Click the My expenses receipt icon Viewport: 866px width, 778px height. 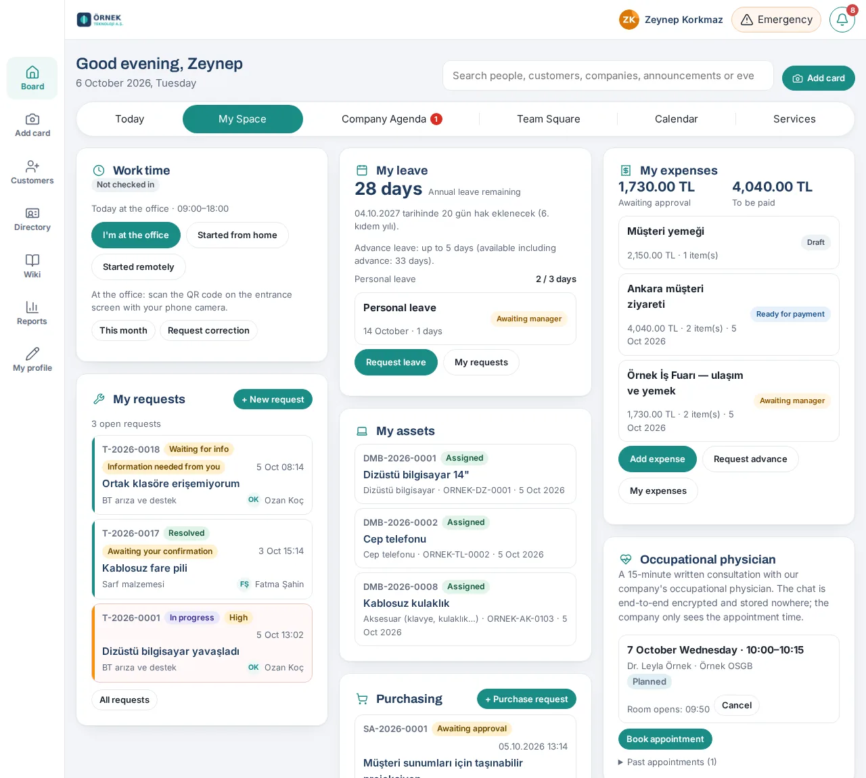click(626, 170)
